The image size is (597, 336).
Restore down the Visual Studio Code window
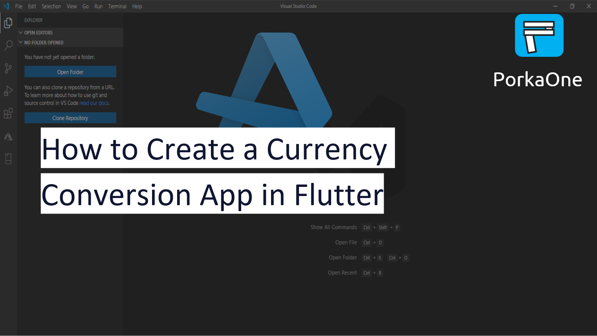click(572, 6)
